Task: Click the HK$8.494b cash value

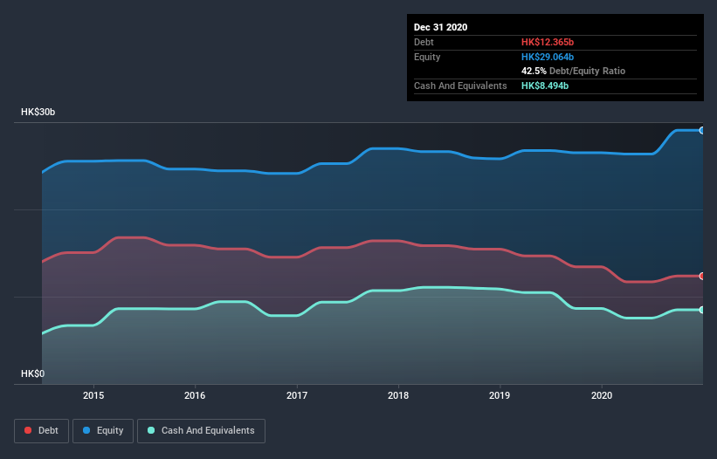Action: click(x=545, y=86)
